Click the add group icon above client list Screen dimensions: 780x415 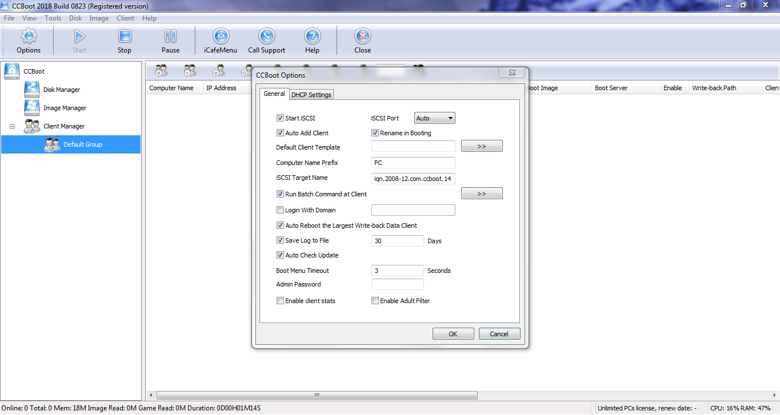pos(162,70)
